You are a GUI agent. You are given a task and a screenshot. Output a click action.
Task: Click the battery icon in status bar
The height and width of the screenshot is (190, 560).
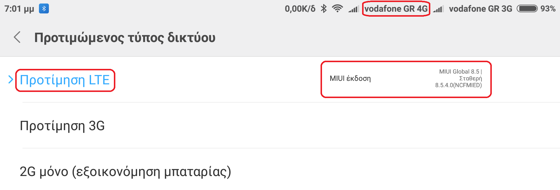527,9
